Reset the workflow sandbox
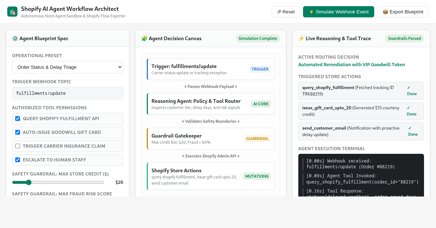Viewport: 436px width, 228px height. (x=286, y=12)
